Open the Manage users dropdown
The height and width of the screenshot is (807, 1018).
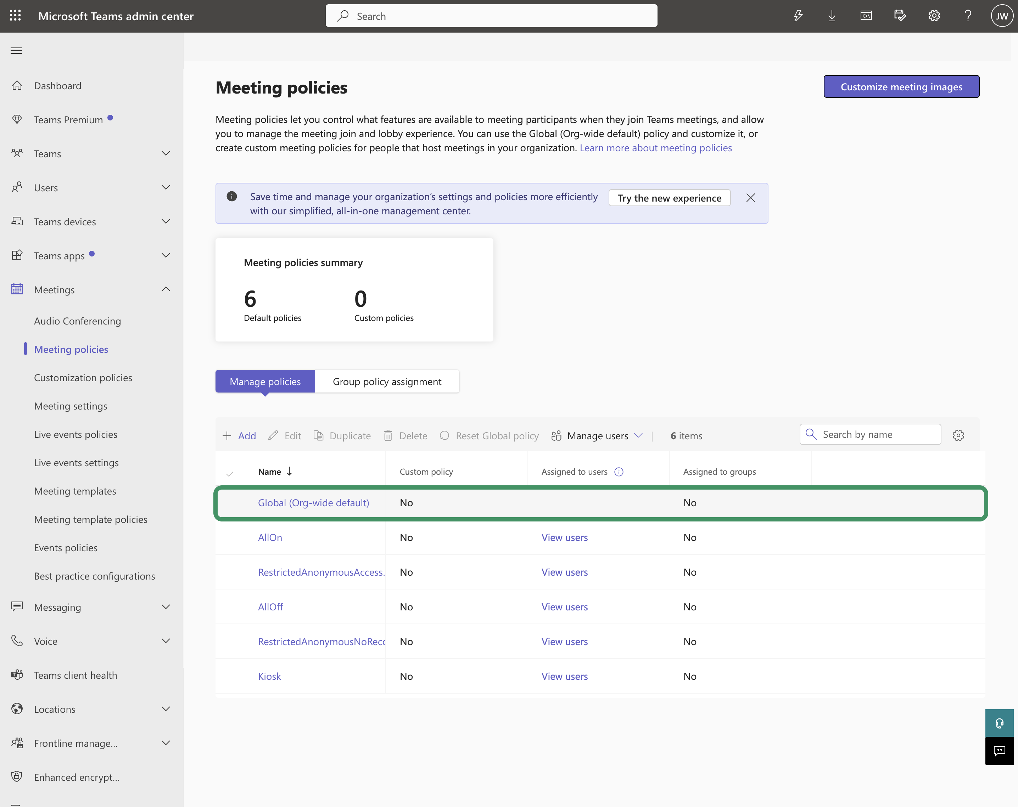(x=597, y=436)
